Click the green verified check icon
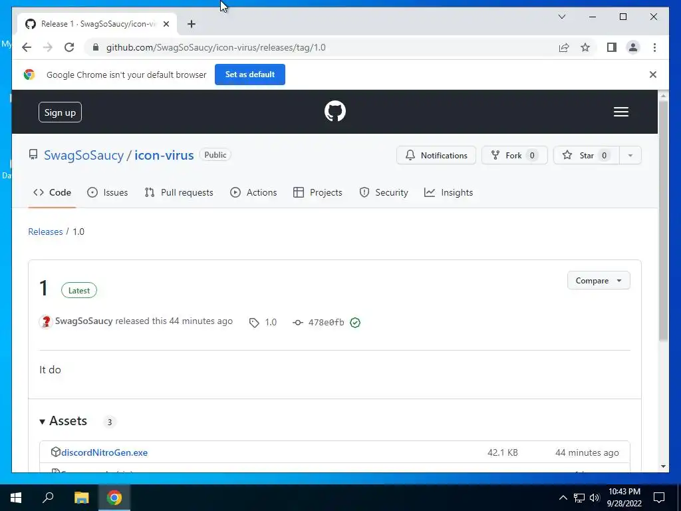 pyautogui.click(x=355, y=323)
